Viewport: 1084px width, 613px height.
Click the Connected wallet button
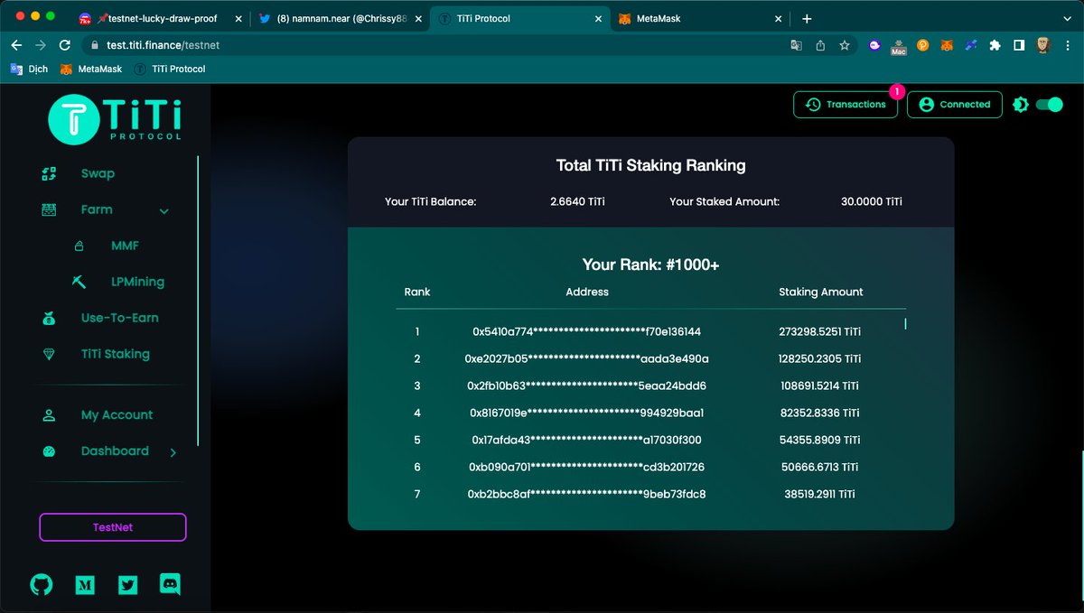955,105
